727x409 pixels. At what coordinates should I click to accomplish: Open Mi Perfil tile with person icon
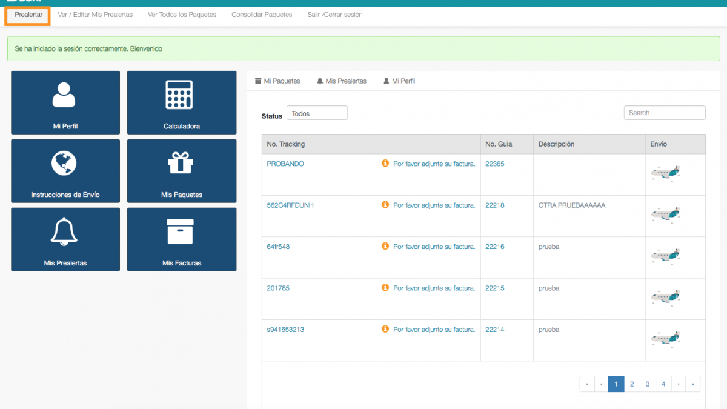(x=65, y=102)
